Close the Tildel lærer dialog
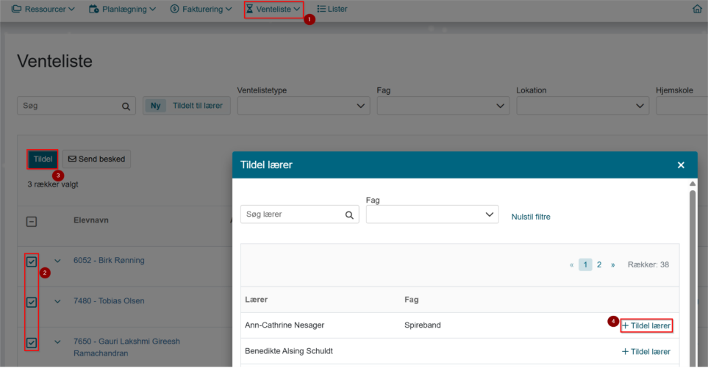The width and height of the screenshot is (708, 368). (x=681, y=165)
